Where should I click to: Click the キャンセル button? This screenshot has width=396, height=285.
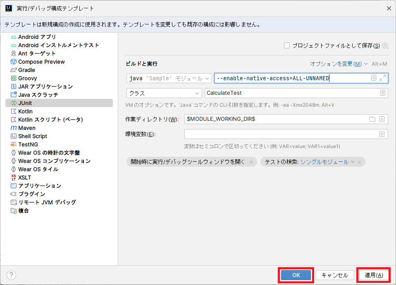tap(335, 275)
